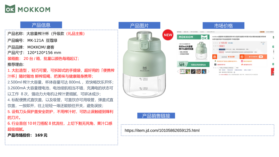Open the 市场价格 header tab

223,26
